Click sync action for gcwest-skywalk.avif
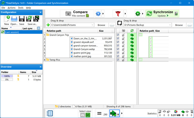 tap(132, 42)
